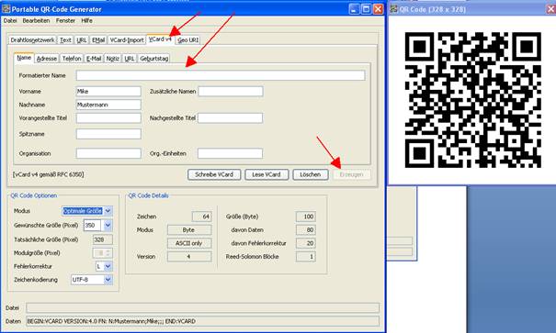Click the Vorname field containing Mike

pos(108,92)
